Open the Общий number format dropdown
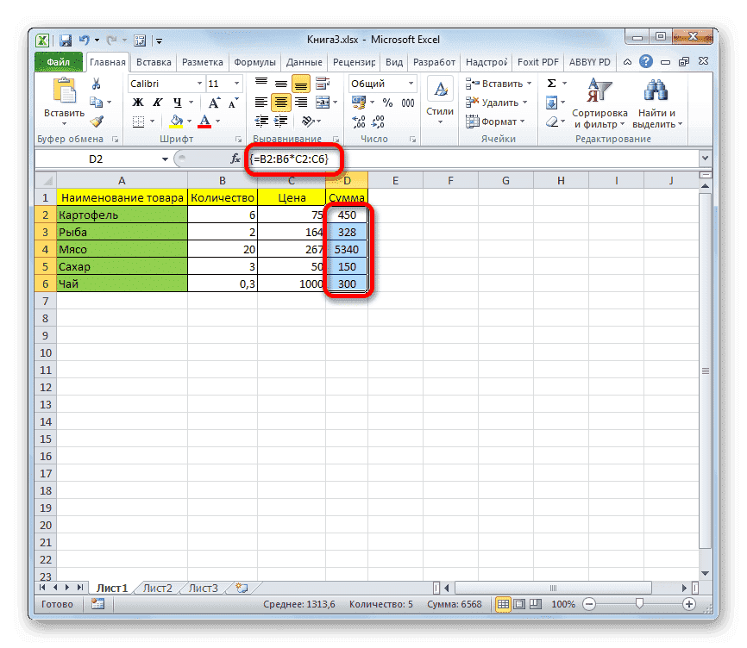Image resolution: width=747 pixels, height=648 pixels. coord(411,83)
